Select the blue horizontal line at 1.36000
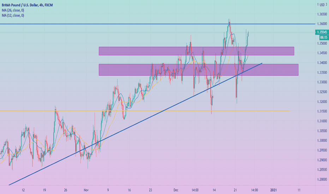Image resolution: width=329 pixels, height=194 pixels. click(x=157, y=24)
